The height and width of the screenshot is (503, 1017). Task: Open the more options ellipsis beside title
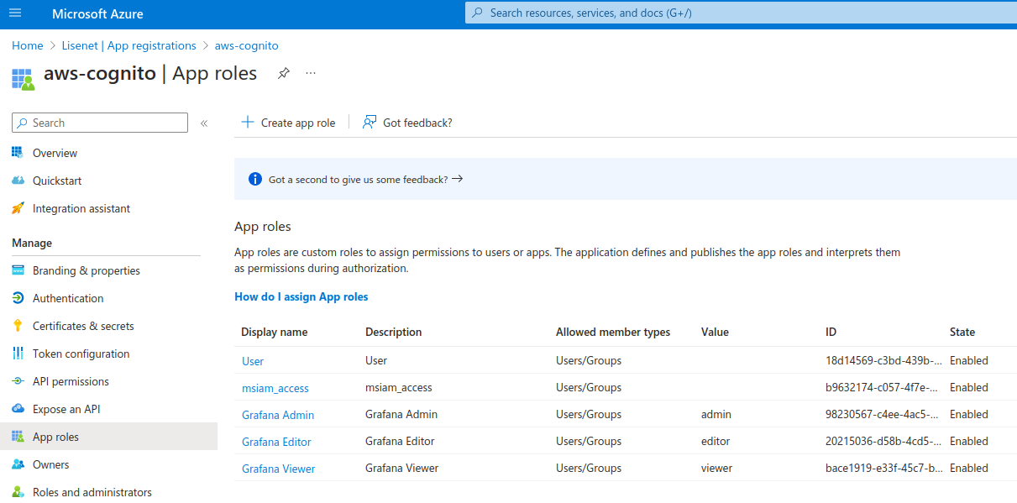click(311, 73)
